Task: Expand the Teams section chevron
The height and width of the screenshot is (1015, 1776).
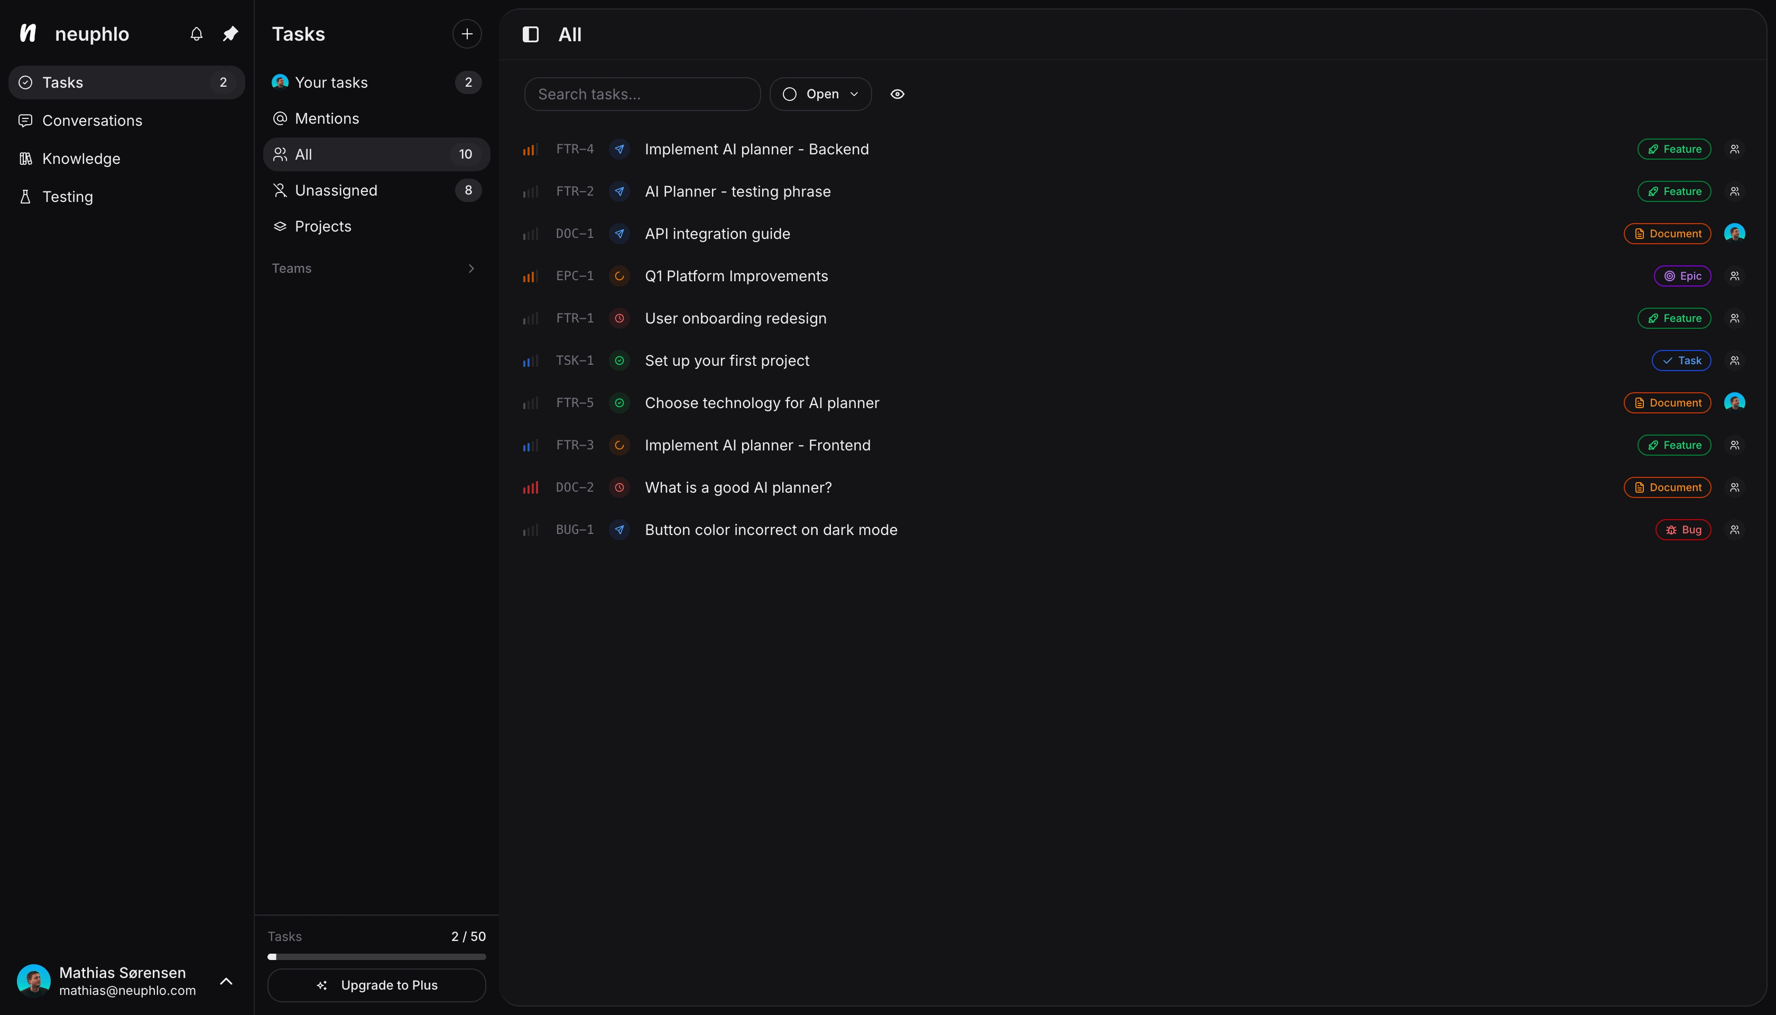Action: click(471, 269)
